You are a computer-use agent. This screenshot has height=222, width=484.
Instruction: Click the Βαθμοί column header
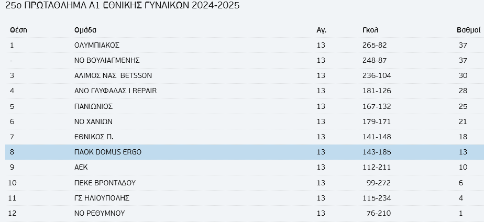point(469,30)
